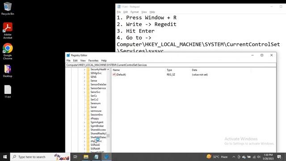
Task: Open Registry Editor File menu
Action: [68, 61]
